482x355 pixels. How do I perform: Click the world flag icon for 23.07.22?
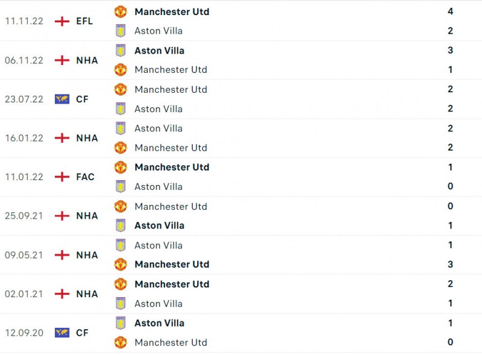pos(62,99)
